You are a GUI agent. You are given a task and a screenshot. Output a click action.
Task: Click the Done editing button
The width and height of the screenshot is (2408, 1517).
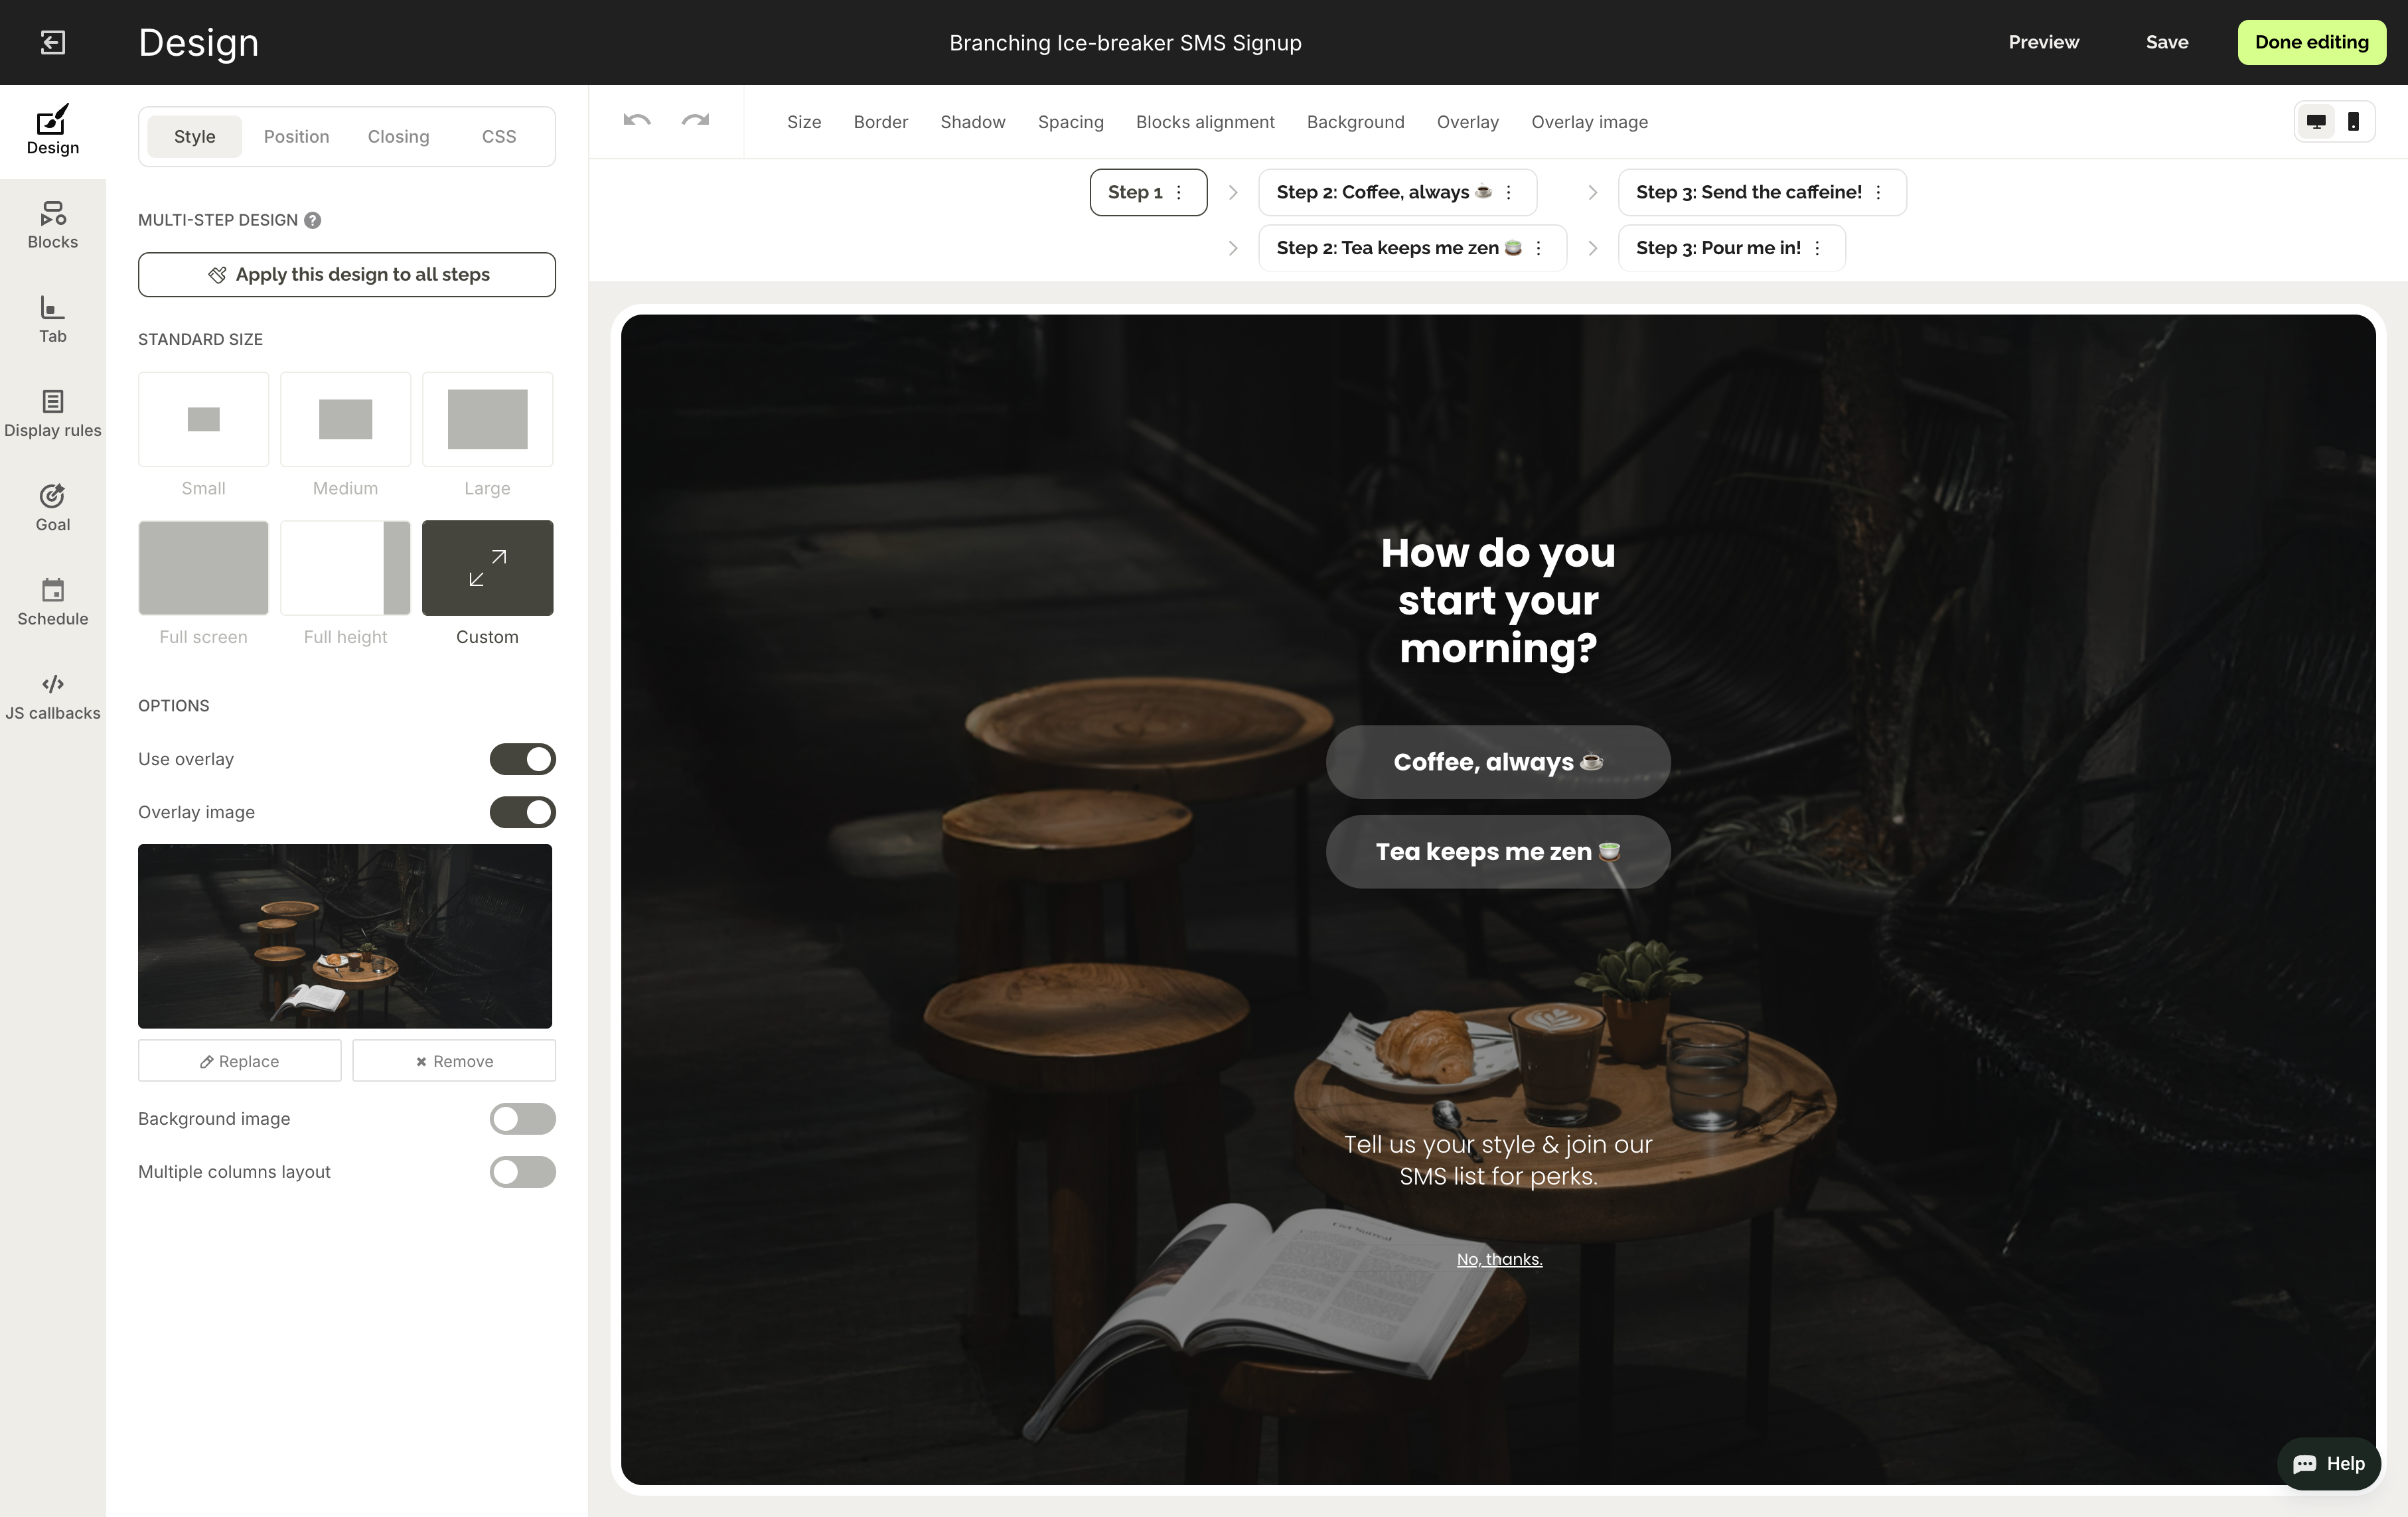tap(2311, 42)
